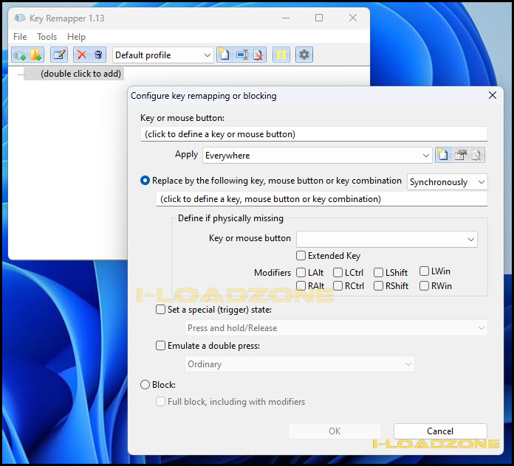Close the Key Remapper main window
Image resolution: width=514 pixels, height=466 pixels.
click(353, 18)
